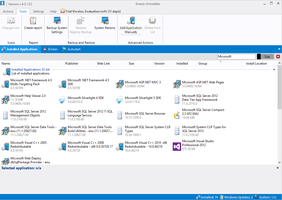Click Delete from List icon

[152, 20]
